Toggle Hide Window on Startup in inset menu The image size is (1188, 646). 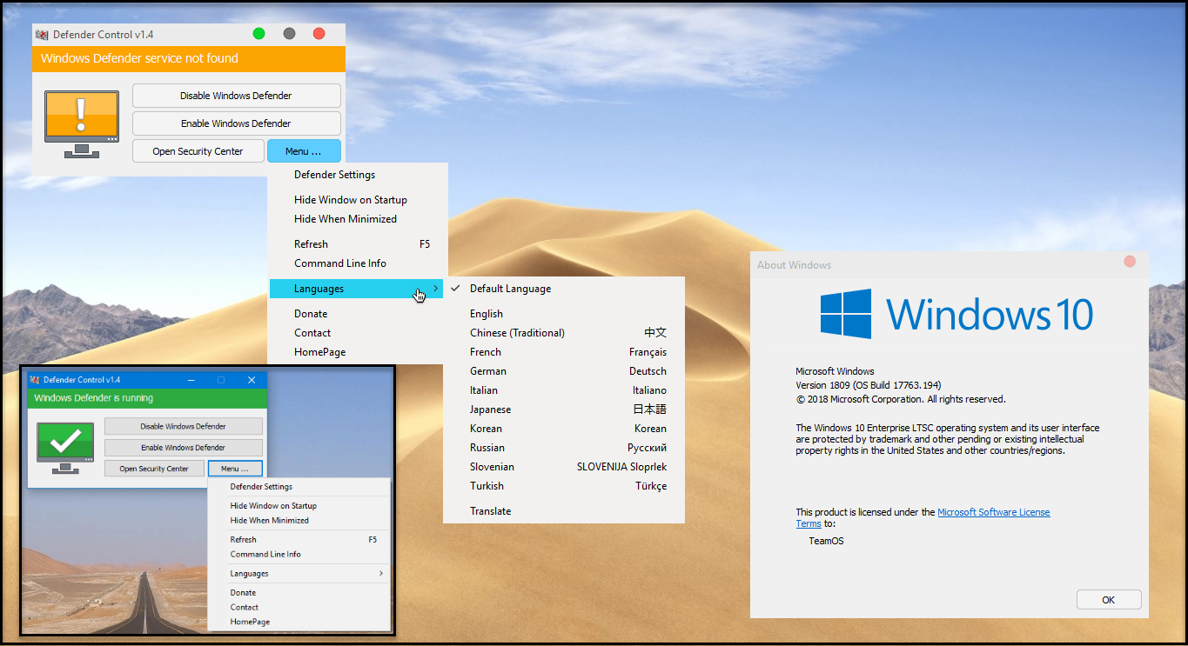click(x=299, y=506)
